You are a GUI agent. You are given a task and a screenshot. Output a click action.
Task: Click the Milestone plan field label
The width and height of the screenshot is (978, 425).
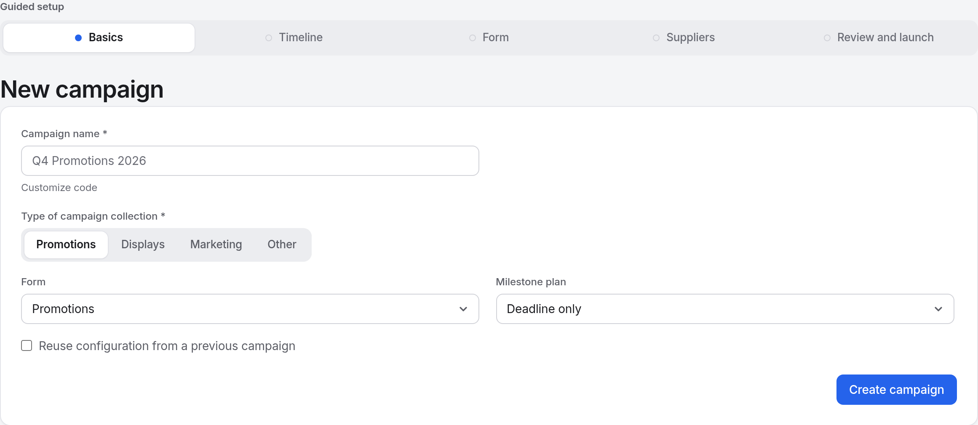click(x=531, y=282)
